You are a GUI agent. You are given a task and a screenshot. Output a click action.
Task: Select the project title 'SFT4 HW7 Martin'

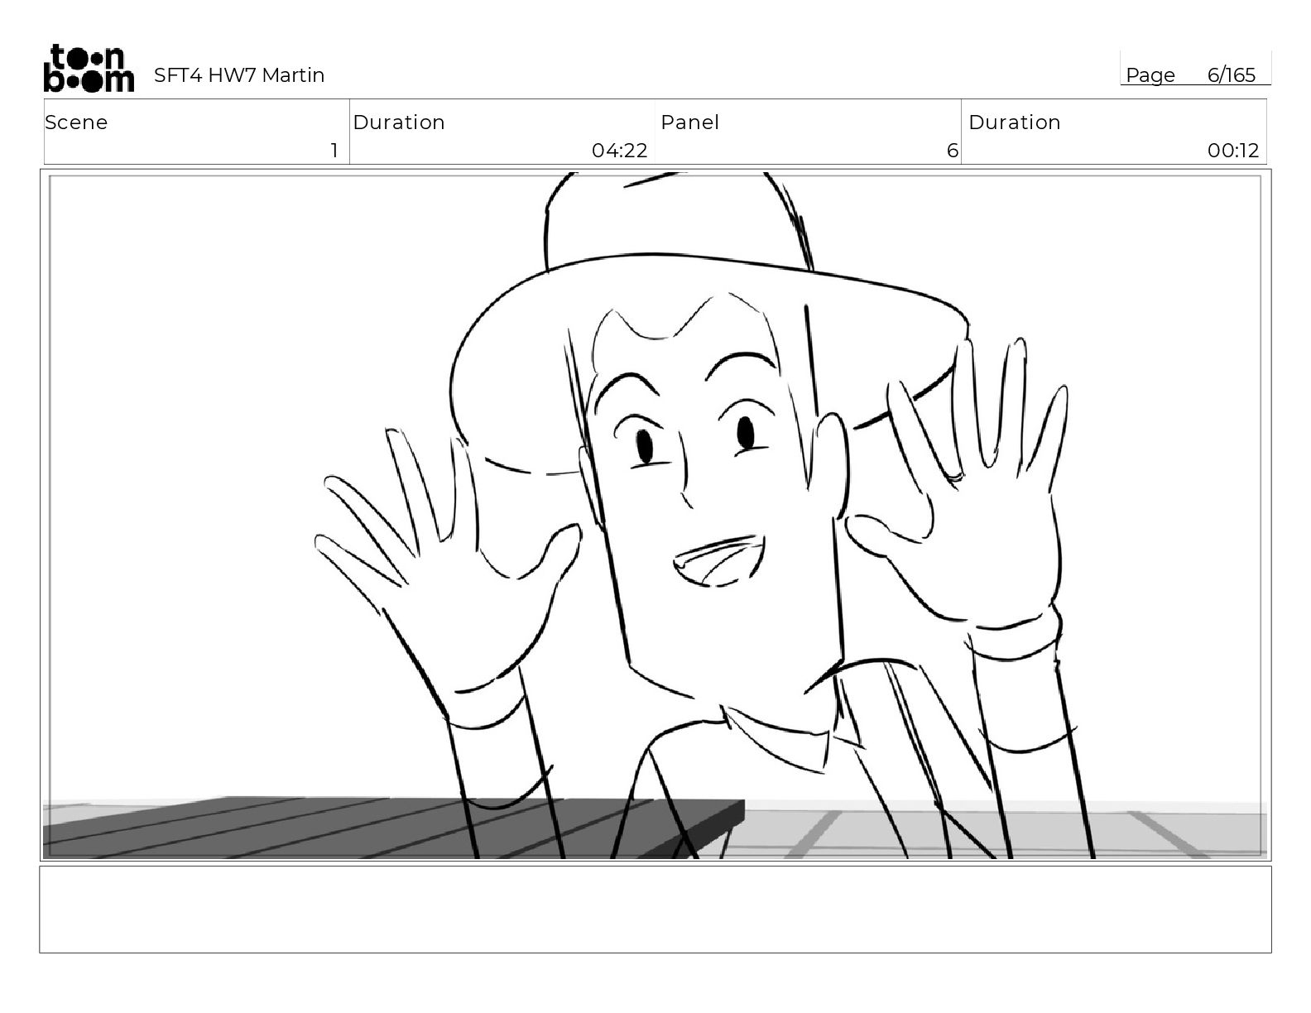(239, 75)
